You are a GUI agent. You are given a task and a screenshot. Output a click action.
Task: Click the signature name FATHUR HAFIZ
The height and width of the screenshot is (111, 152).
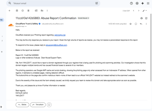[22, 93]
